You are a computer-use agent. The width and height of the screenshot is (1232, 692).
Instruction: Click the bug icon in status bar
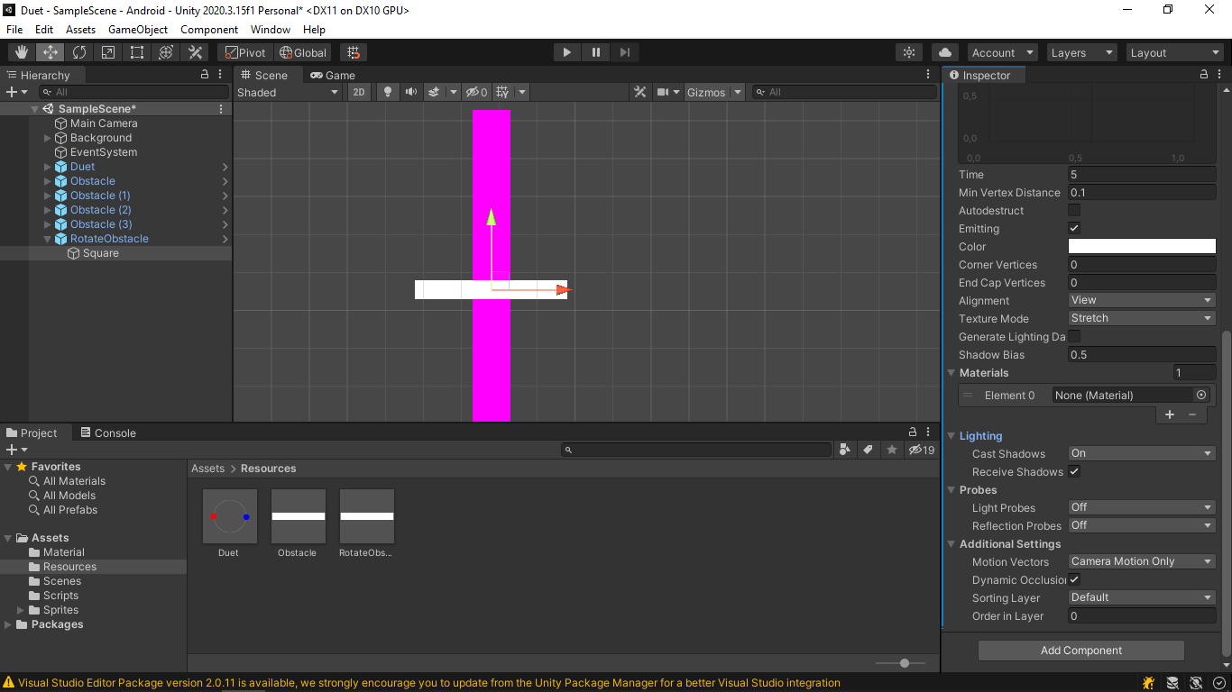tap(1148, 683)
